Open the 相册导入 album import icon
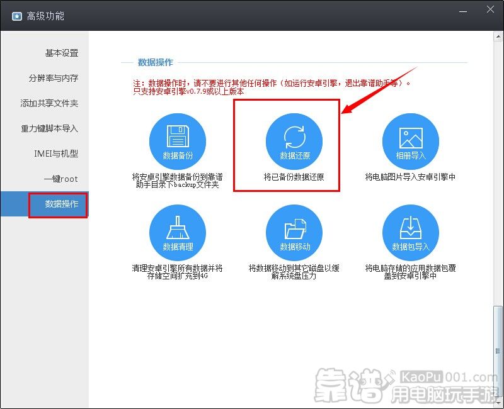The width and height of the screenshot is (504, 409). coord(411,141)
